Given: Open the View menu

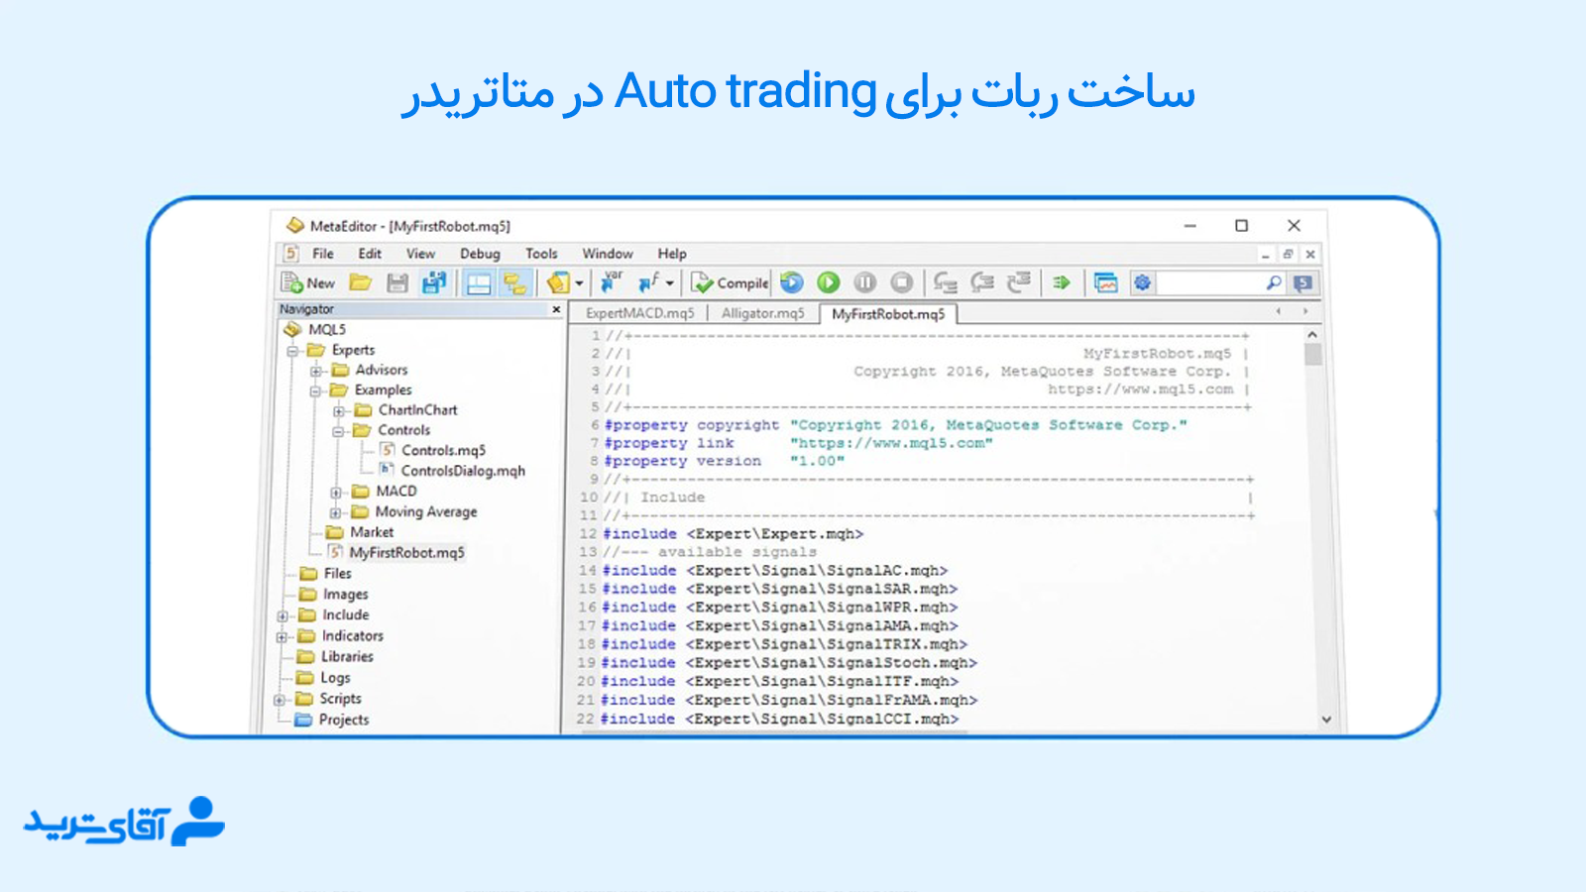Looking at the screenshot, I should pos(420,254).
